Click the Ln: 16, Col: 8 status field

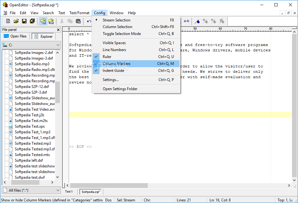click(240, 200)
